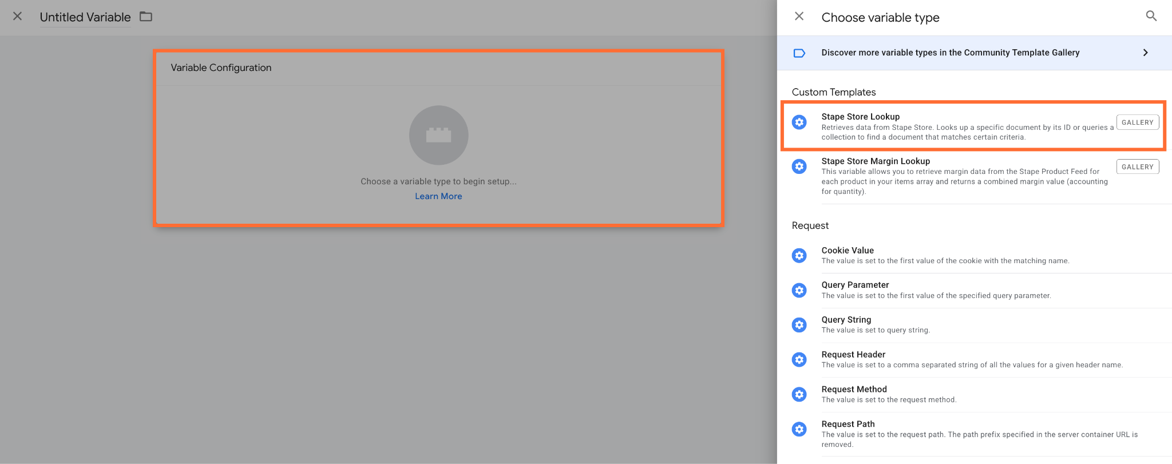
Task: Select Stape Store Lookup variable type
Action: pos(973,126)
